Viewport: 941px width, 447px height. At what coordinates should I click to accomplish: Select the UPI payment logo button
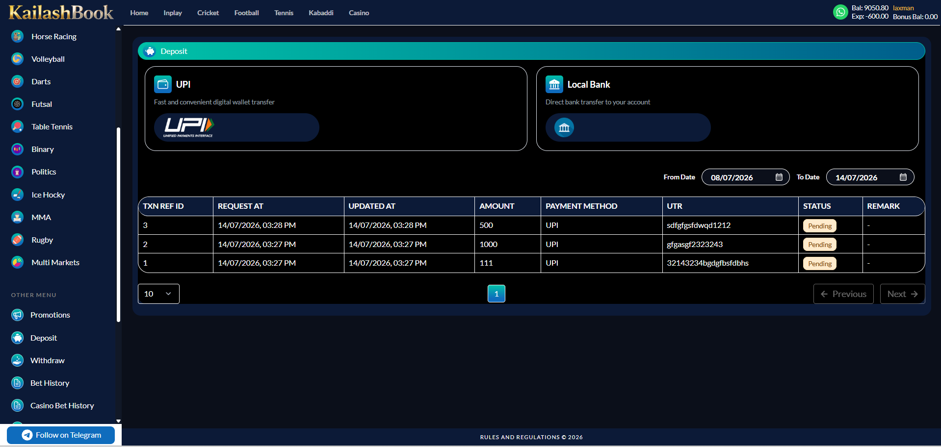[236, 127]
